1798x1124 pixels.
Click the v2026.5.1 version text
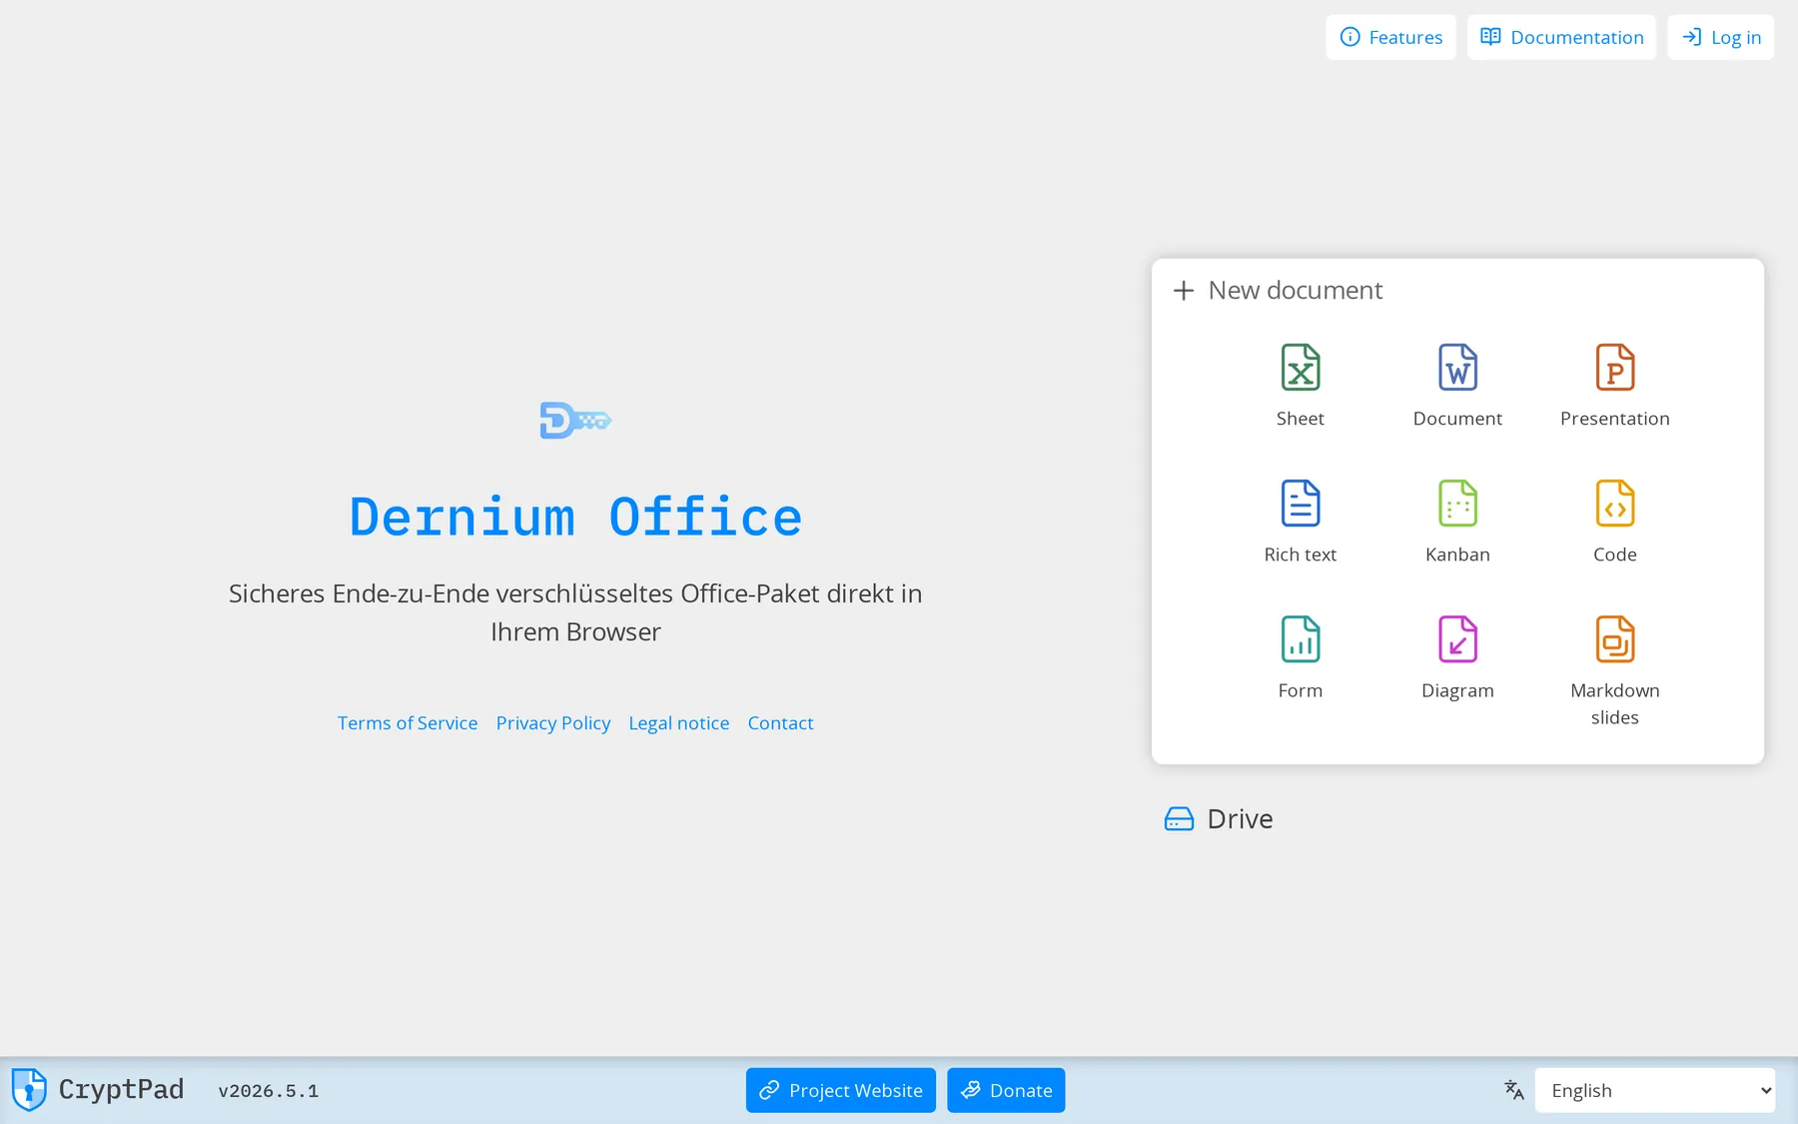[268, 1091]
